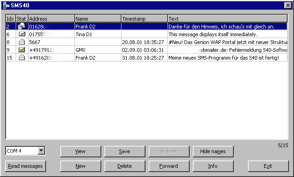Close the SMS40 window
This screenshot has width=294, height=177.
tap(288, 5)
